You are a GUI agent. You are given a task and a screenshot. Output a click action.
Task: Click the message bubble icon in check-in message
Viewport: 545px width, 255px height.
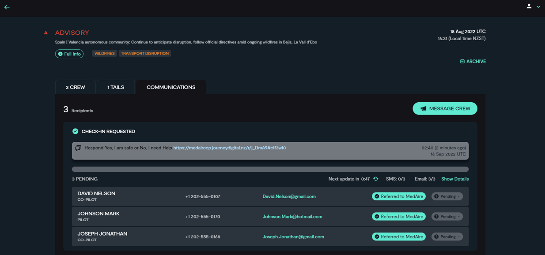click(78, 148)
